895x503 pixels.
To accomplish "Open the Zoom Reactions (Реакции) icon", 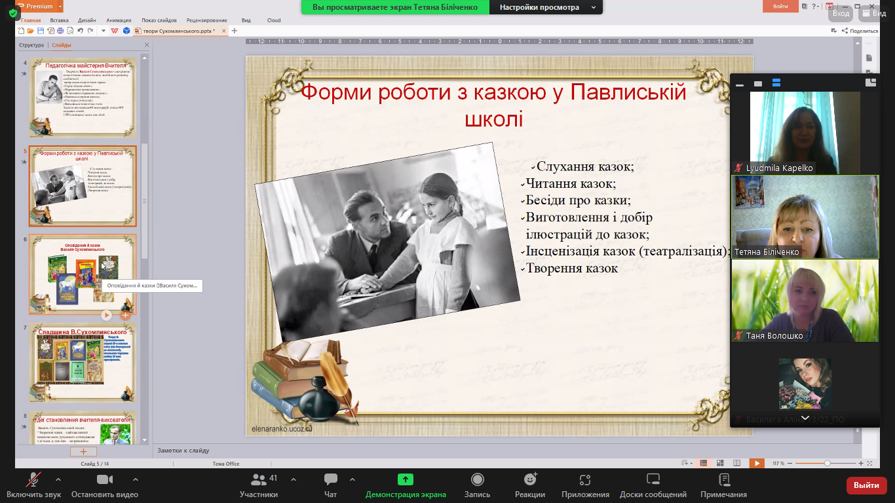I will pos(530,480).
